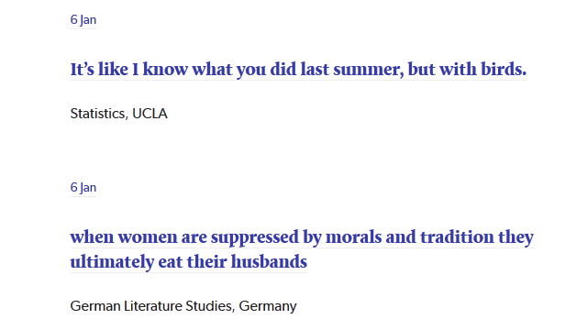Select 'German Literature Studies, Germany' text
This screenshot has height=330, width=587.
[x=183, y=306]
